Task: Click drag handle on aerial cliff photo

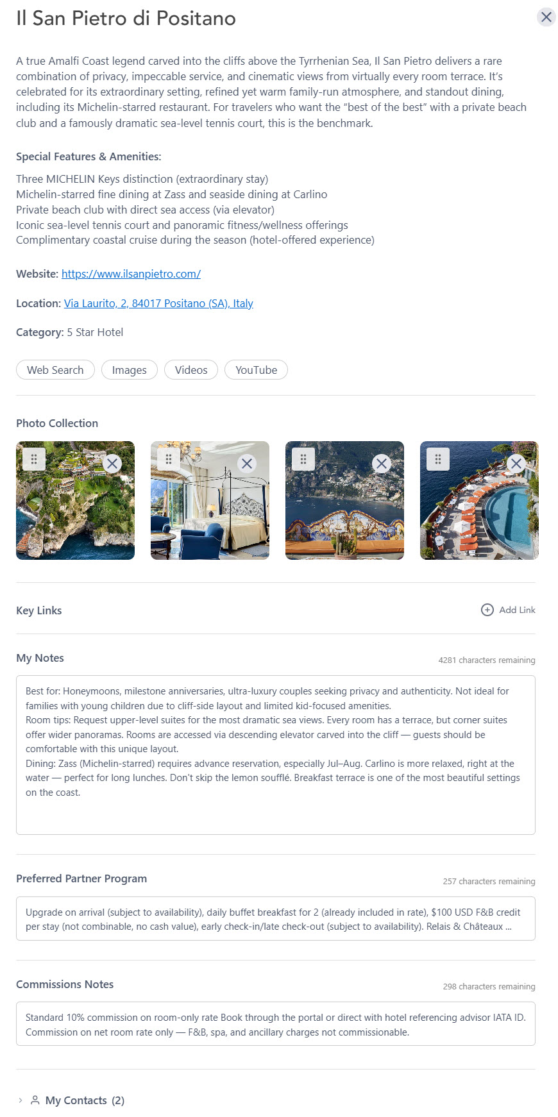Action: click(34, 459)
